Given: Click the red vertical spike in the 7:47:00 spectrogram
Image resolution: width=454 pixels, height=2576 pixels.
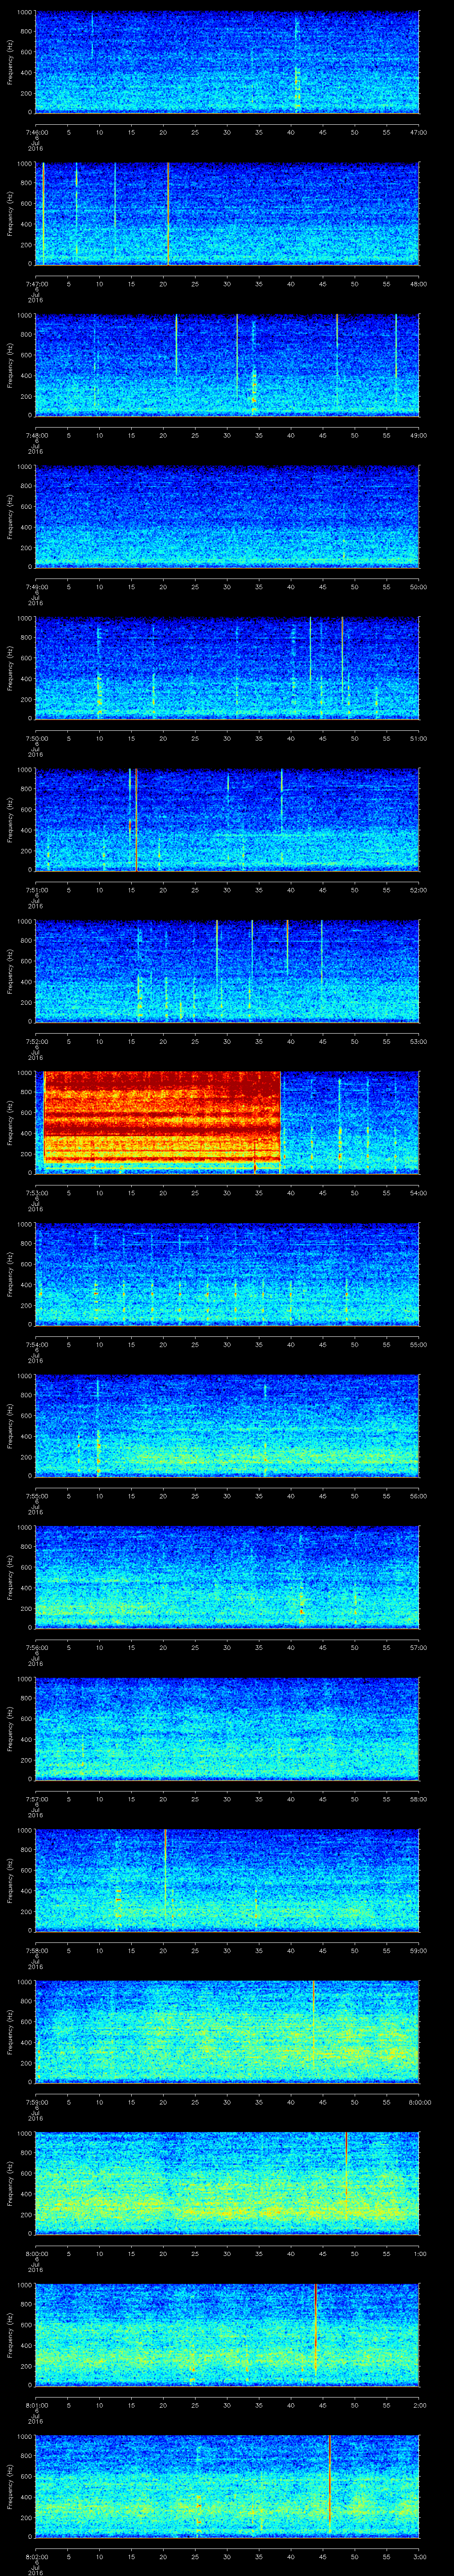Looking at the screenshot, I should [168, 213].
